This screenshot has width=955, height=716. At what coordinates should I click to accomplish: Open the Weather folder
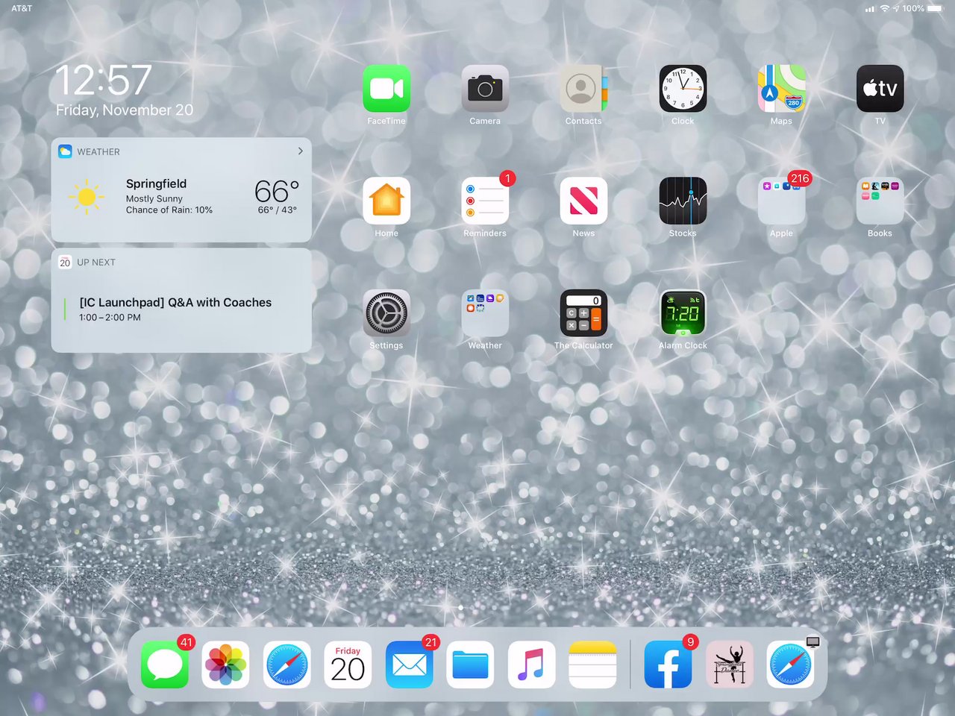[x=485, y=313]
